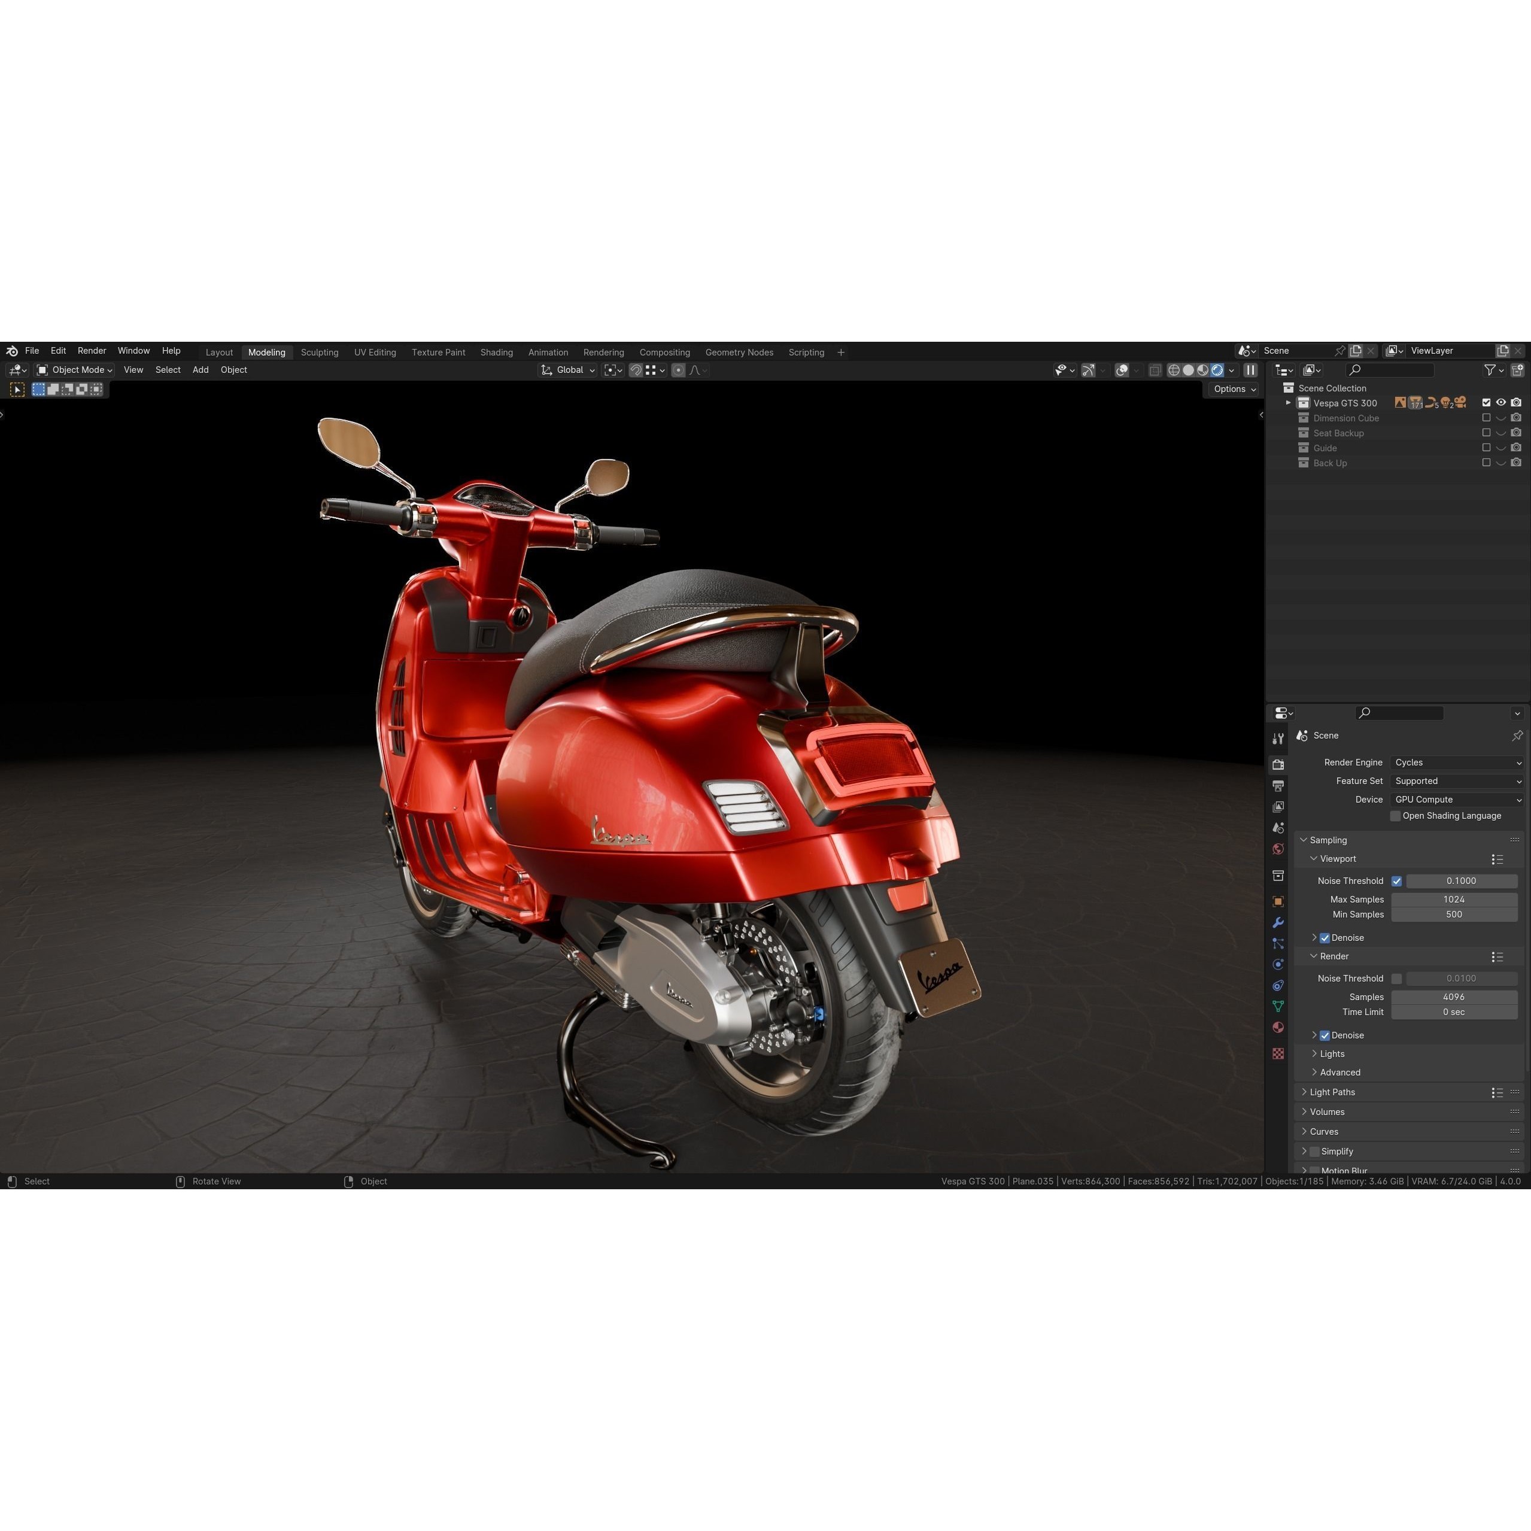
Task: Open the Scene properties tab
Action: pyautogui.click(x=1277, y=827)
